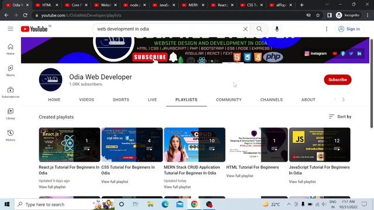Switch to the VIDEOS channel tab
374x210 pixels.
click(86, 100)
